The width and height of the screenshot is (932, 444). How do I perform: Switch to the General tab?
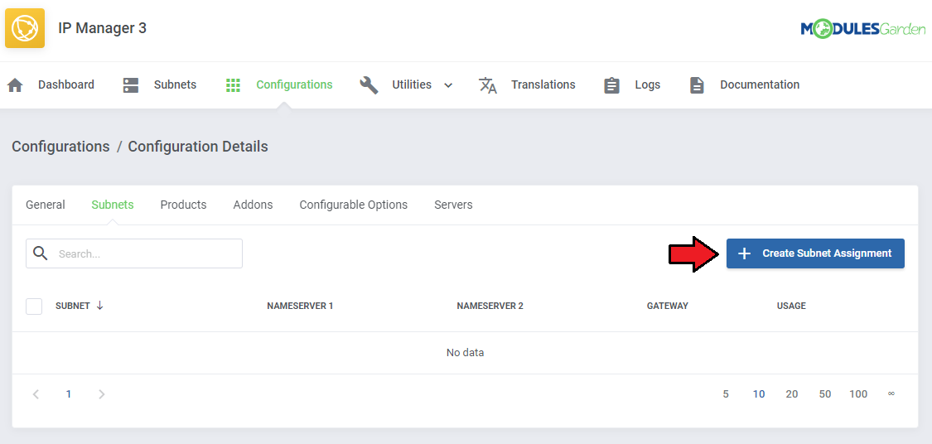click(46, 205)
